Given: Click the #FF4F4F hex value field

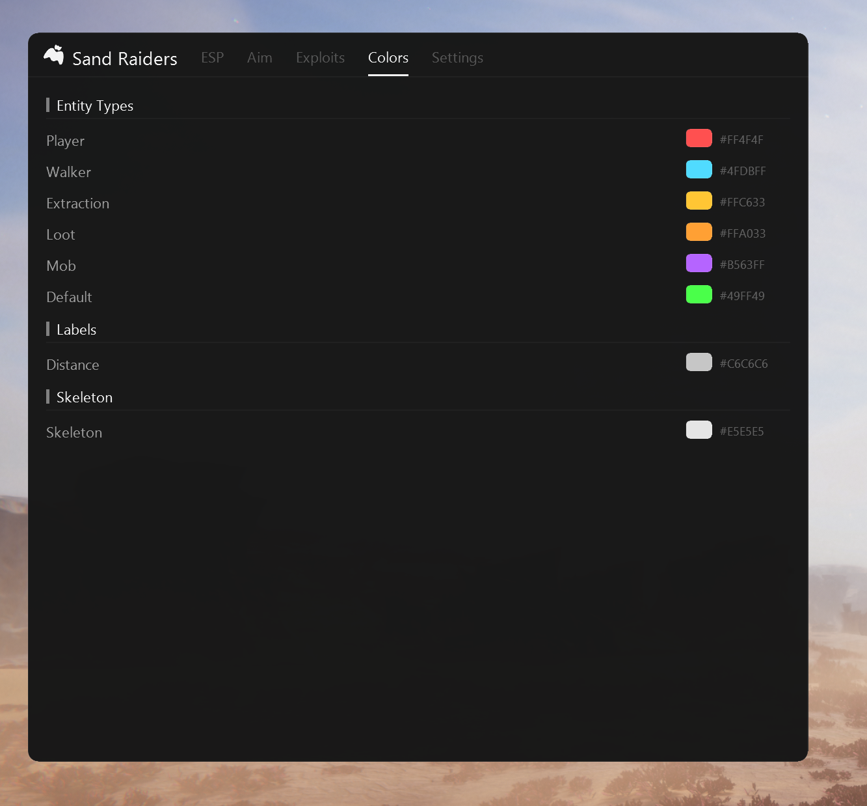Looking at the screenshot, I should tap(741, 139).
